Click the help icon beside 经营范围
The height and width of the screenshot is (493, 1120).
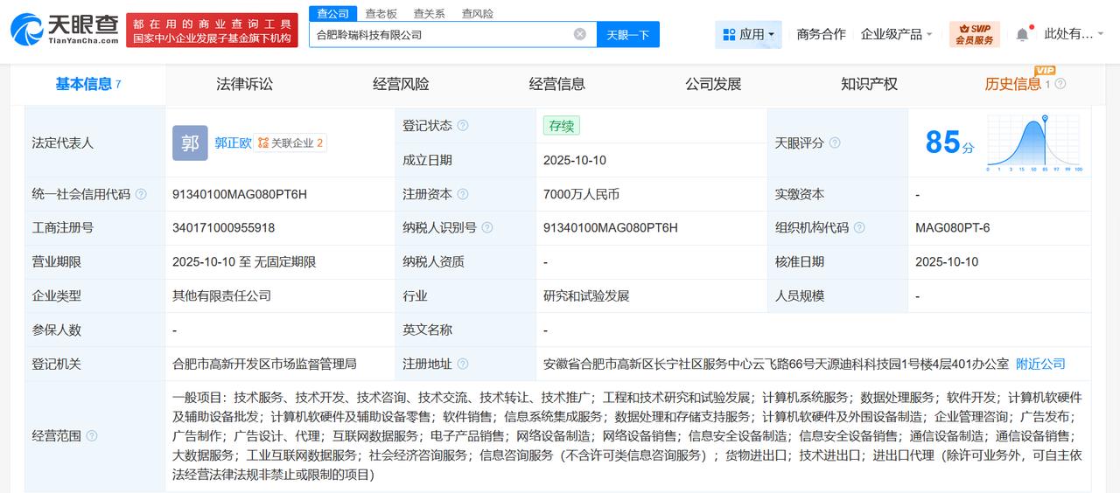click(92, 435)
